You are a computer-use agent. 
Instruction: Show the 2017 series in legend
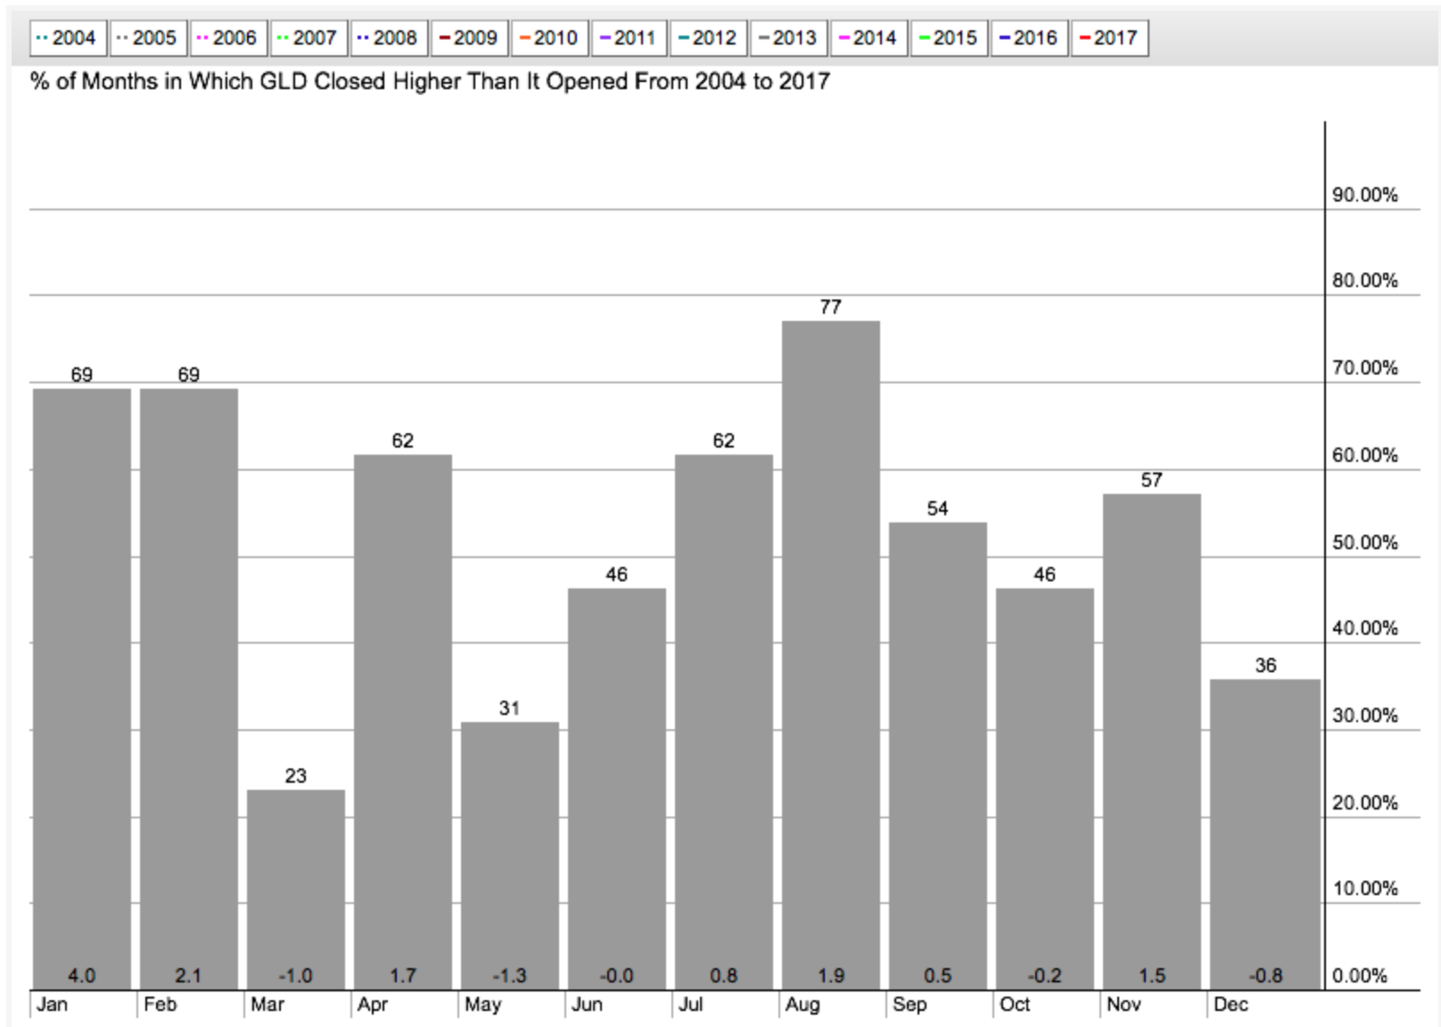tap(1110, 38)
